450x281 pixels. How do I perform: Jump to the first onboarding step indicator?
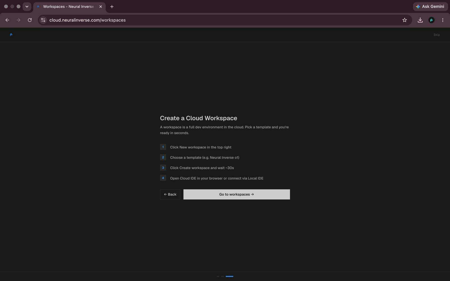pyautogui.click(x=218, y=276)
